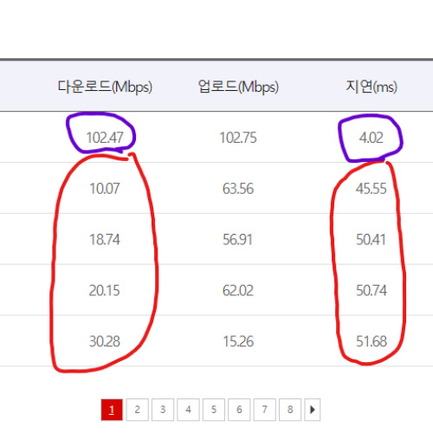Click the next pages arrow icon

[313, 410]
